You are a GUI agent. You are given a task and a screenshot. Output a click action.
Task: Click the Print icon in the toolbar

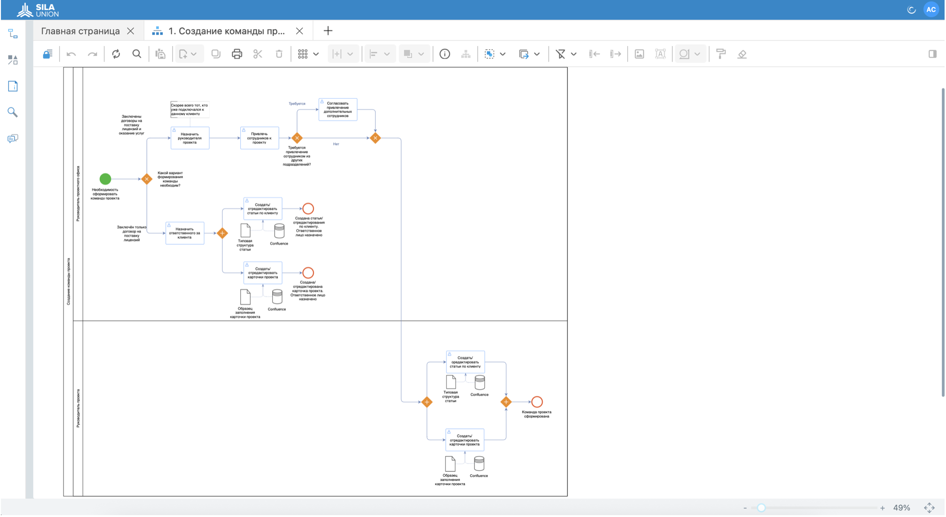(x=237, y=54)
